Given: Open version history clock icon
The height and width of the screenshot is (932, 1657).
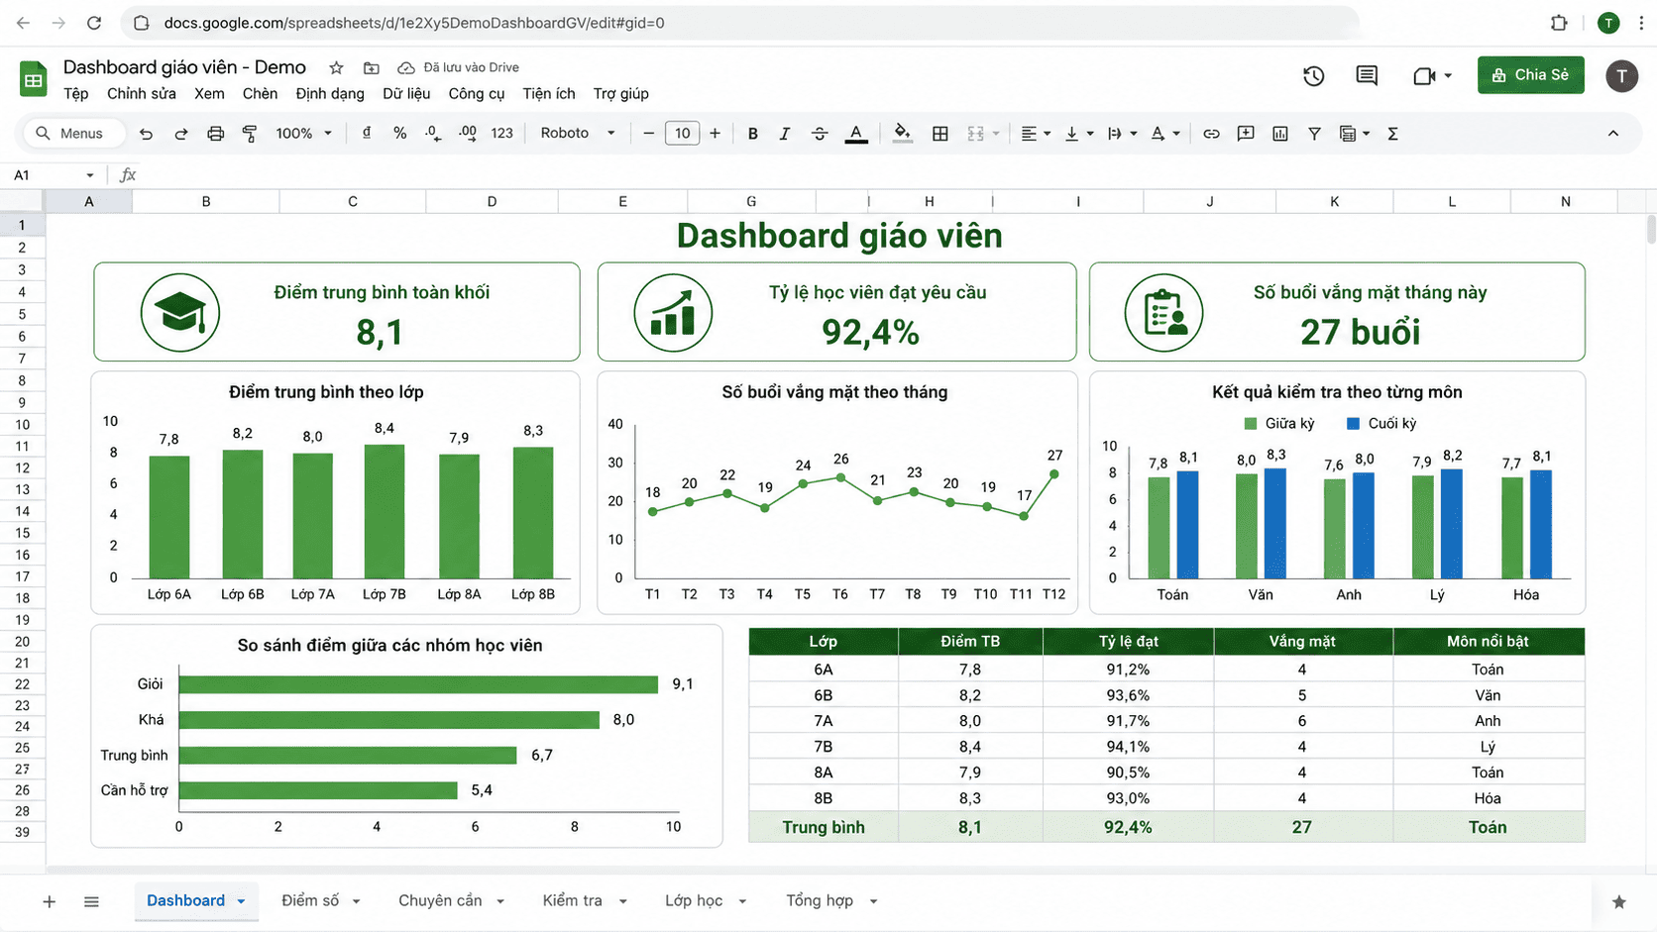Looking at the screenshot, I should (1313, 75).
